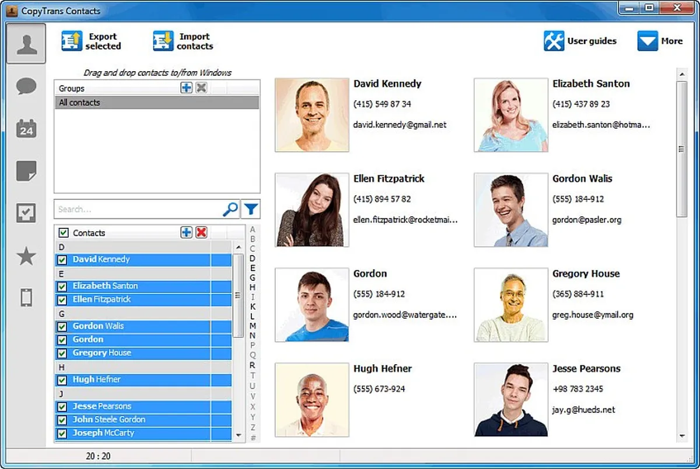Click phone number +98 783 2345
Screen dimensions: 700x469
point(578,389)
